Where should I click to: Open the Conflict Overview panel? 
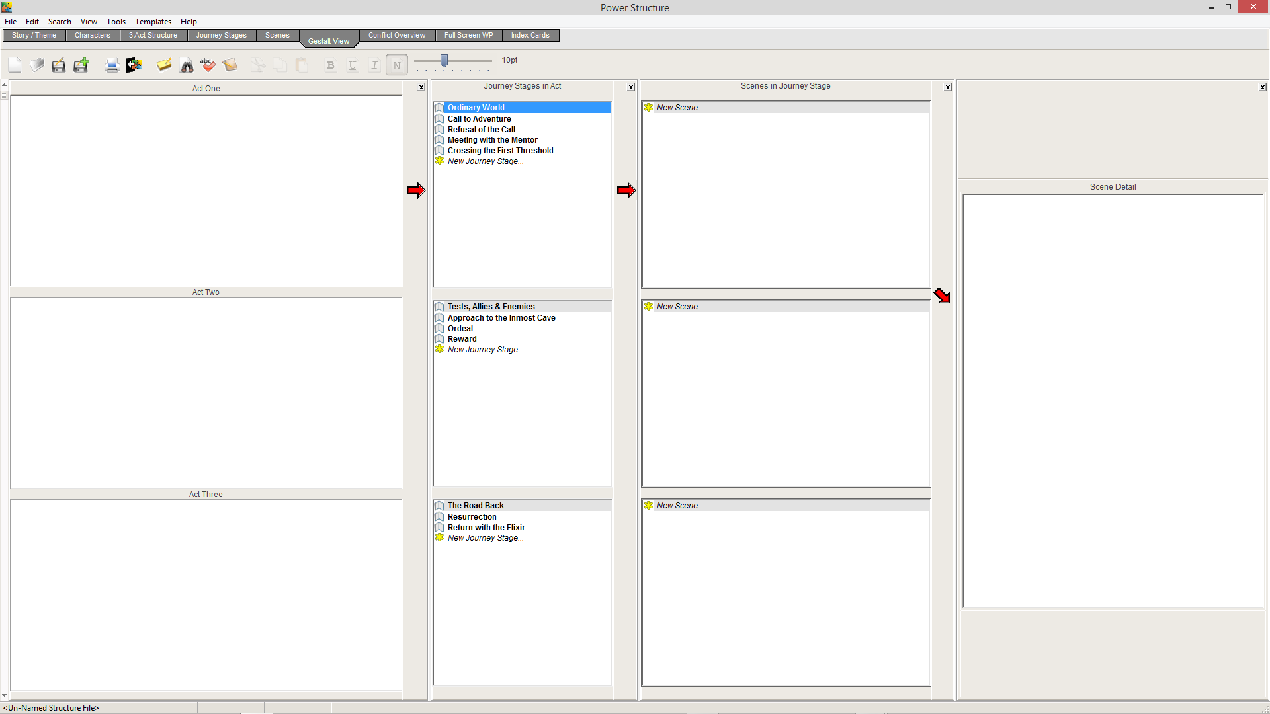click(396, 35)
